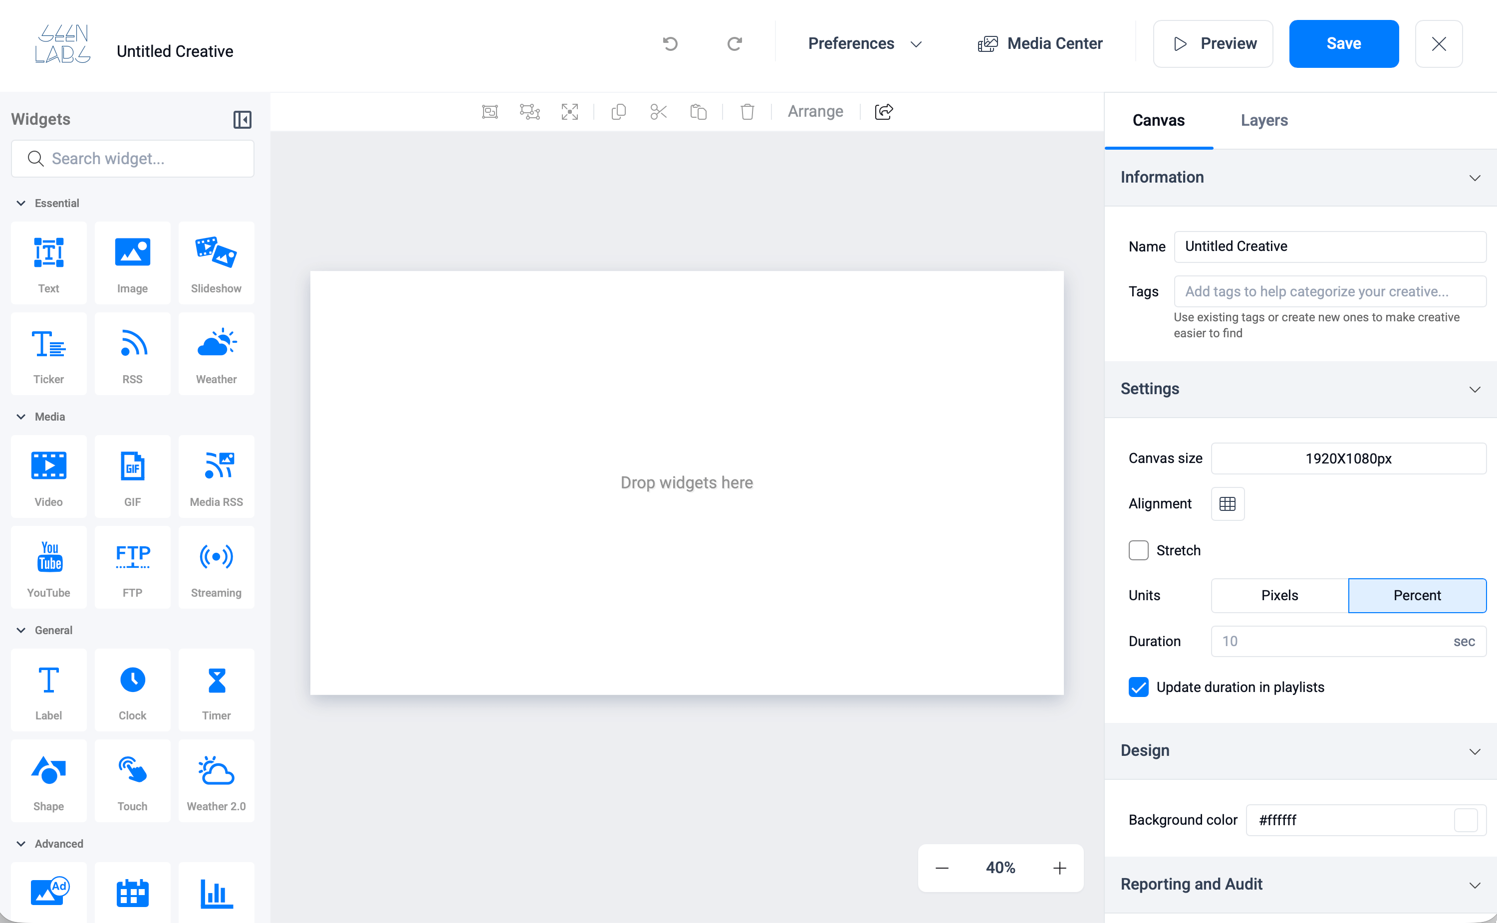Image resolution: width=1497 pixels, height=923 pixels.
Task: Collapse the Essential widget category
Action: [21, 203]
